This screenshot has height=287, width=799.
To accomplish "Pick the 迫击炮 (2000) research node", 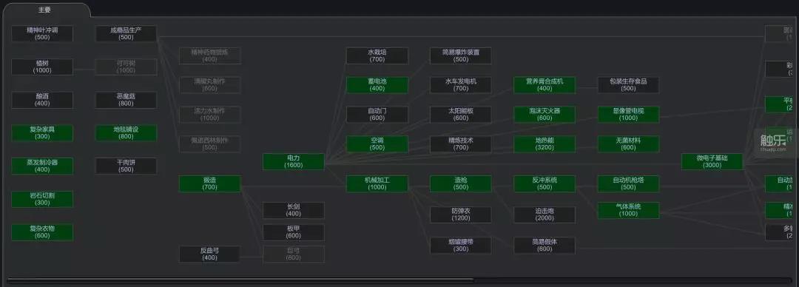I will pyautogui.click(x=545, y=215).
